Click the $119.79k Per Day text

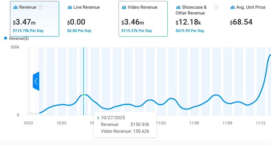point(28,31)
